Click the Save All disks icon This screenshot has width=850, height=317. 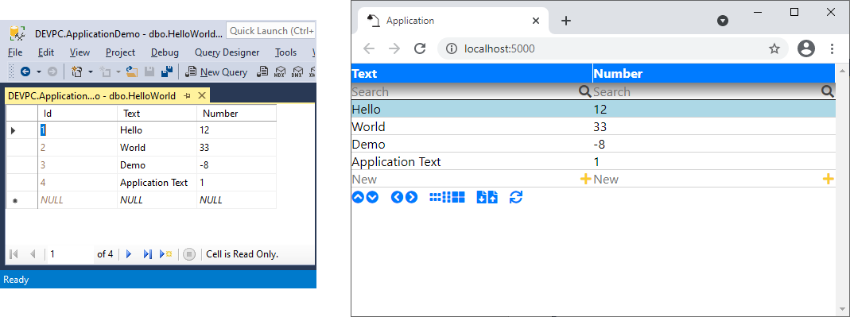pyautogui.click(x=167, y=72)
